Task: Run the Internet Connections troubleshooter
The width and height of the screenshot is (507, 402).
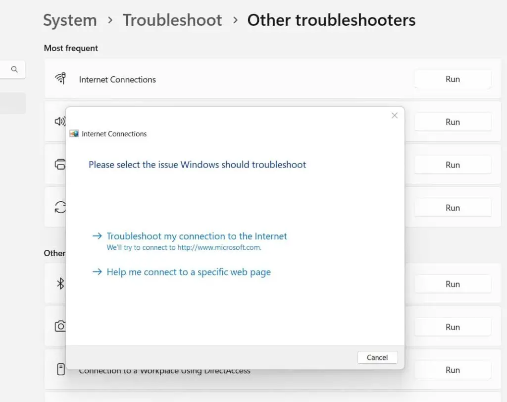Action: [452, 79]
